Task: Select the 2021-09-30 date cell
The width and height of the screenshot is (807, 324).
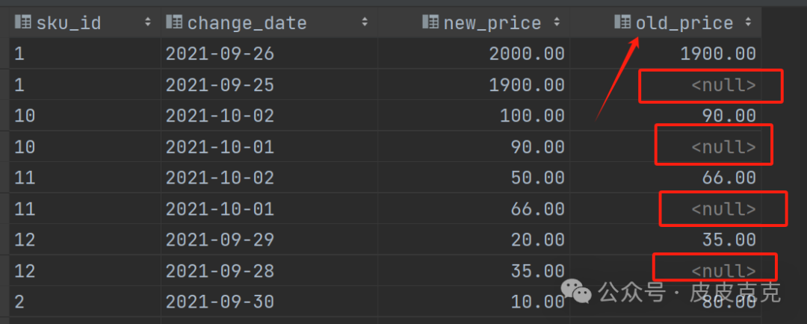Action: point(220,302)
